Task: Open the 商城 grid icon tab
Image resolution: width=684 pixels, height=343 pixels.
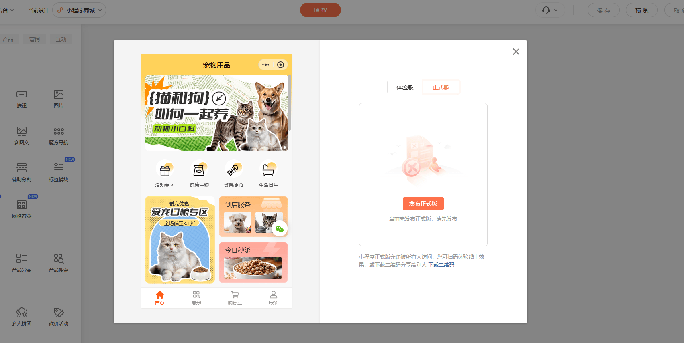Action: (x=196, y=295)
